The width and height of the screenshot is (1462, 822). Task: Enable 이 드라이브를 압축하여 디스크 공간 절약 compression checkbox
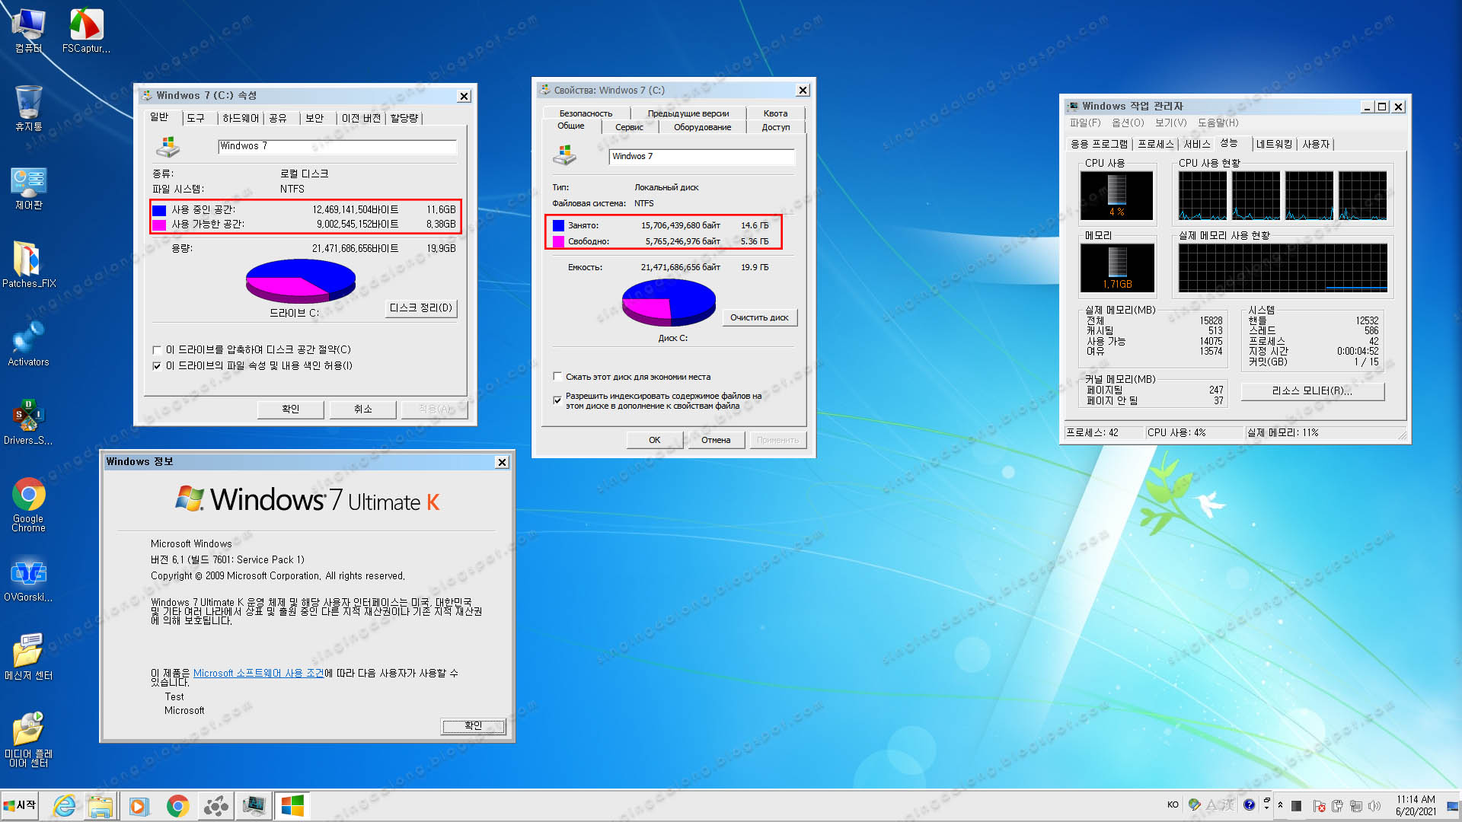tap(157, 350)
